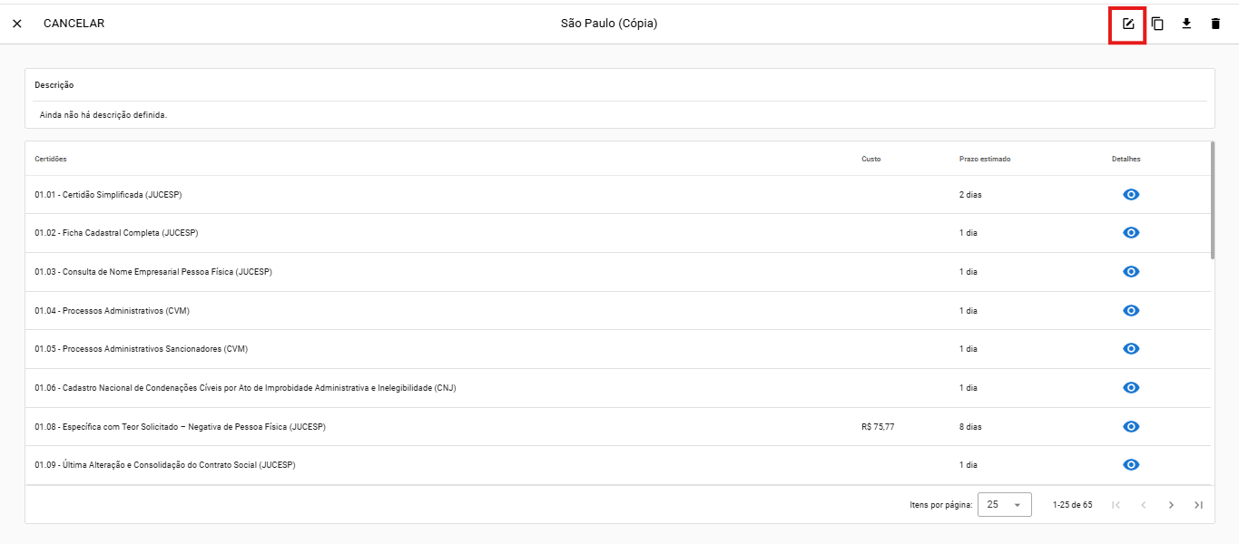Show details for 01.04 Processos Administrativos (CVM)

tap(1131, 310)
